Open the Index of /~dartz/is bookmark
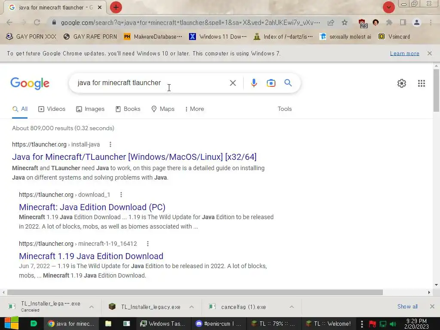440x330 pixels. [283, 37]
